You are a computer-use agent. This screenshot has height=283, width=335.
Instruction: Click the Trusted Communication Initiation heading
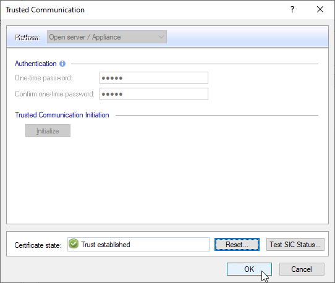coord(62,115)
